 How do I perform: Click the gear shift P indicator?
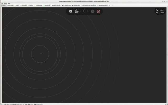point(71,11)
